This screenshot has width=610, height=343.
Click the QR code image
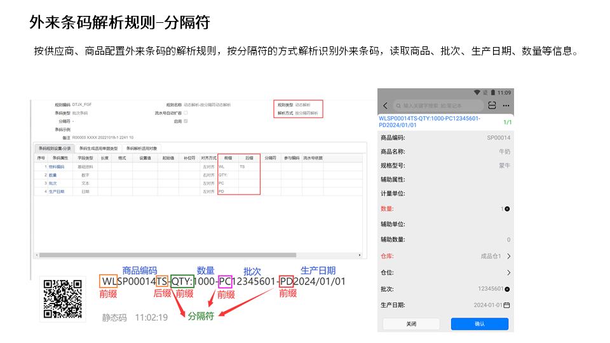61,298
